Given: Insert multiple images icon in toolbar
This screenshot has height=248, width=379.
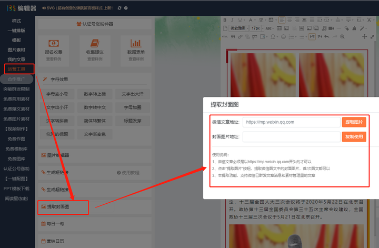Looking at the screenshot, I should pos(316,28).
